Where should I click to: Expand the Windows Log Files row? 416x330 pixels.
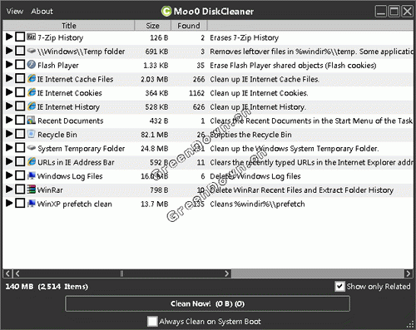(x=9, y=175)
